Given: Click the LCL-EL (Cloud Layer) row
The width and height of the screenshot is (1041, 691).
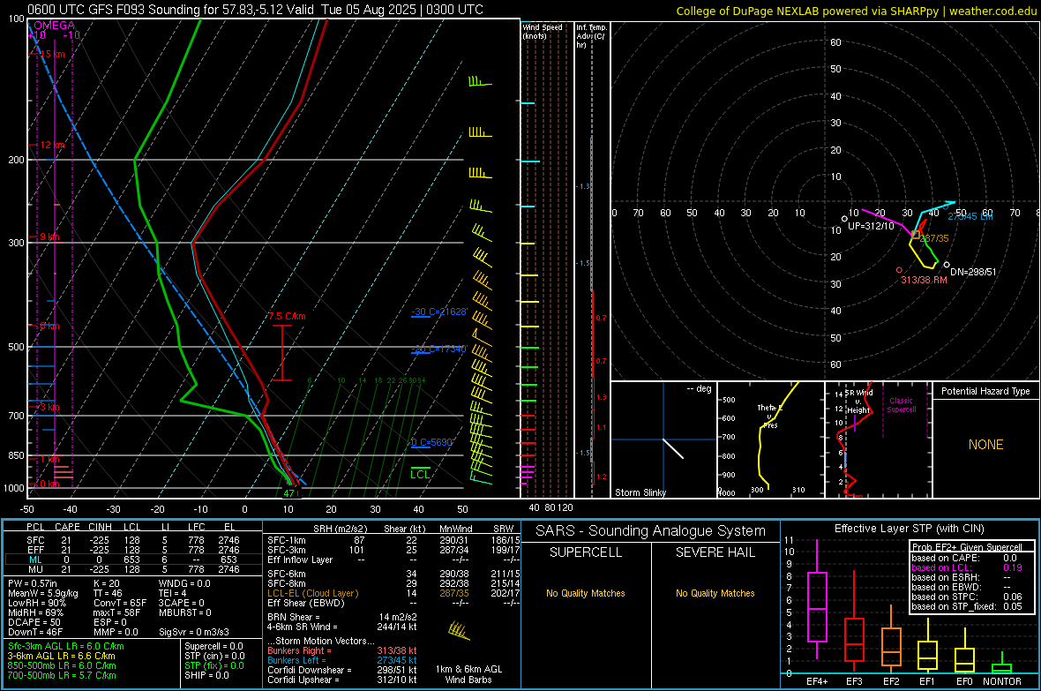Looking at the screenshot, I should point(393,593).
